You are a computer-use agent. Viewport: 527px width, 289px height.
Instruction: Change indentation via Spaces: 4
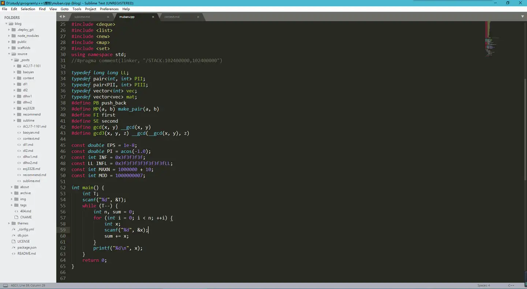[x=483, y=285]
